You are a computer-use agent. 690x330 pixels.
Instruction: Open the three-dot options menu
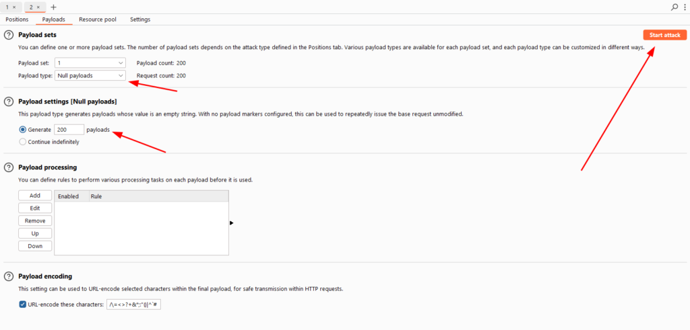point(685,7)
